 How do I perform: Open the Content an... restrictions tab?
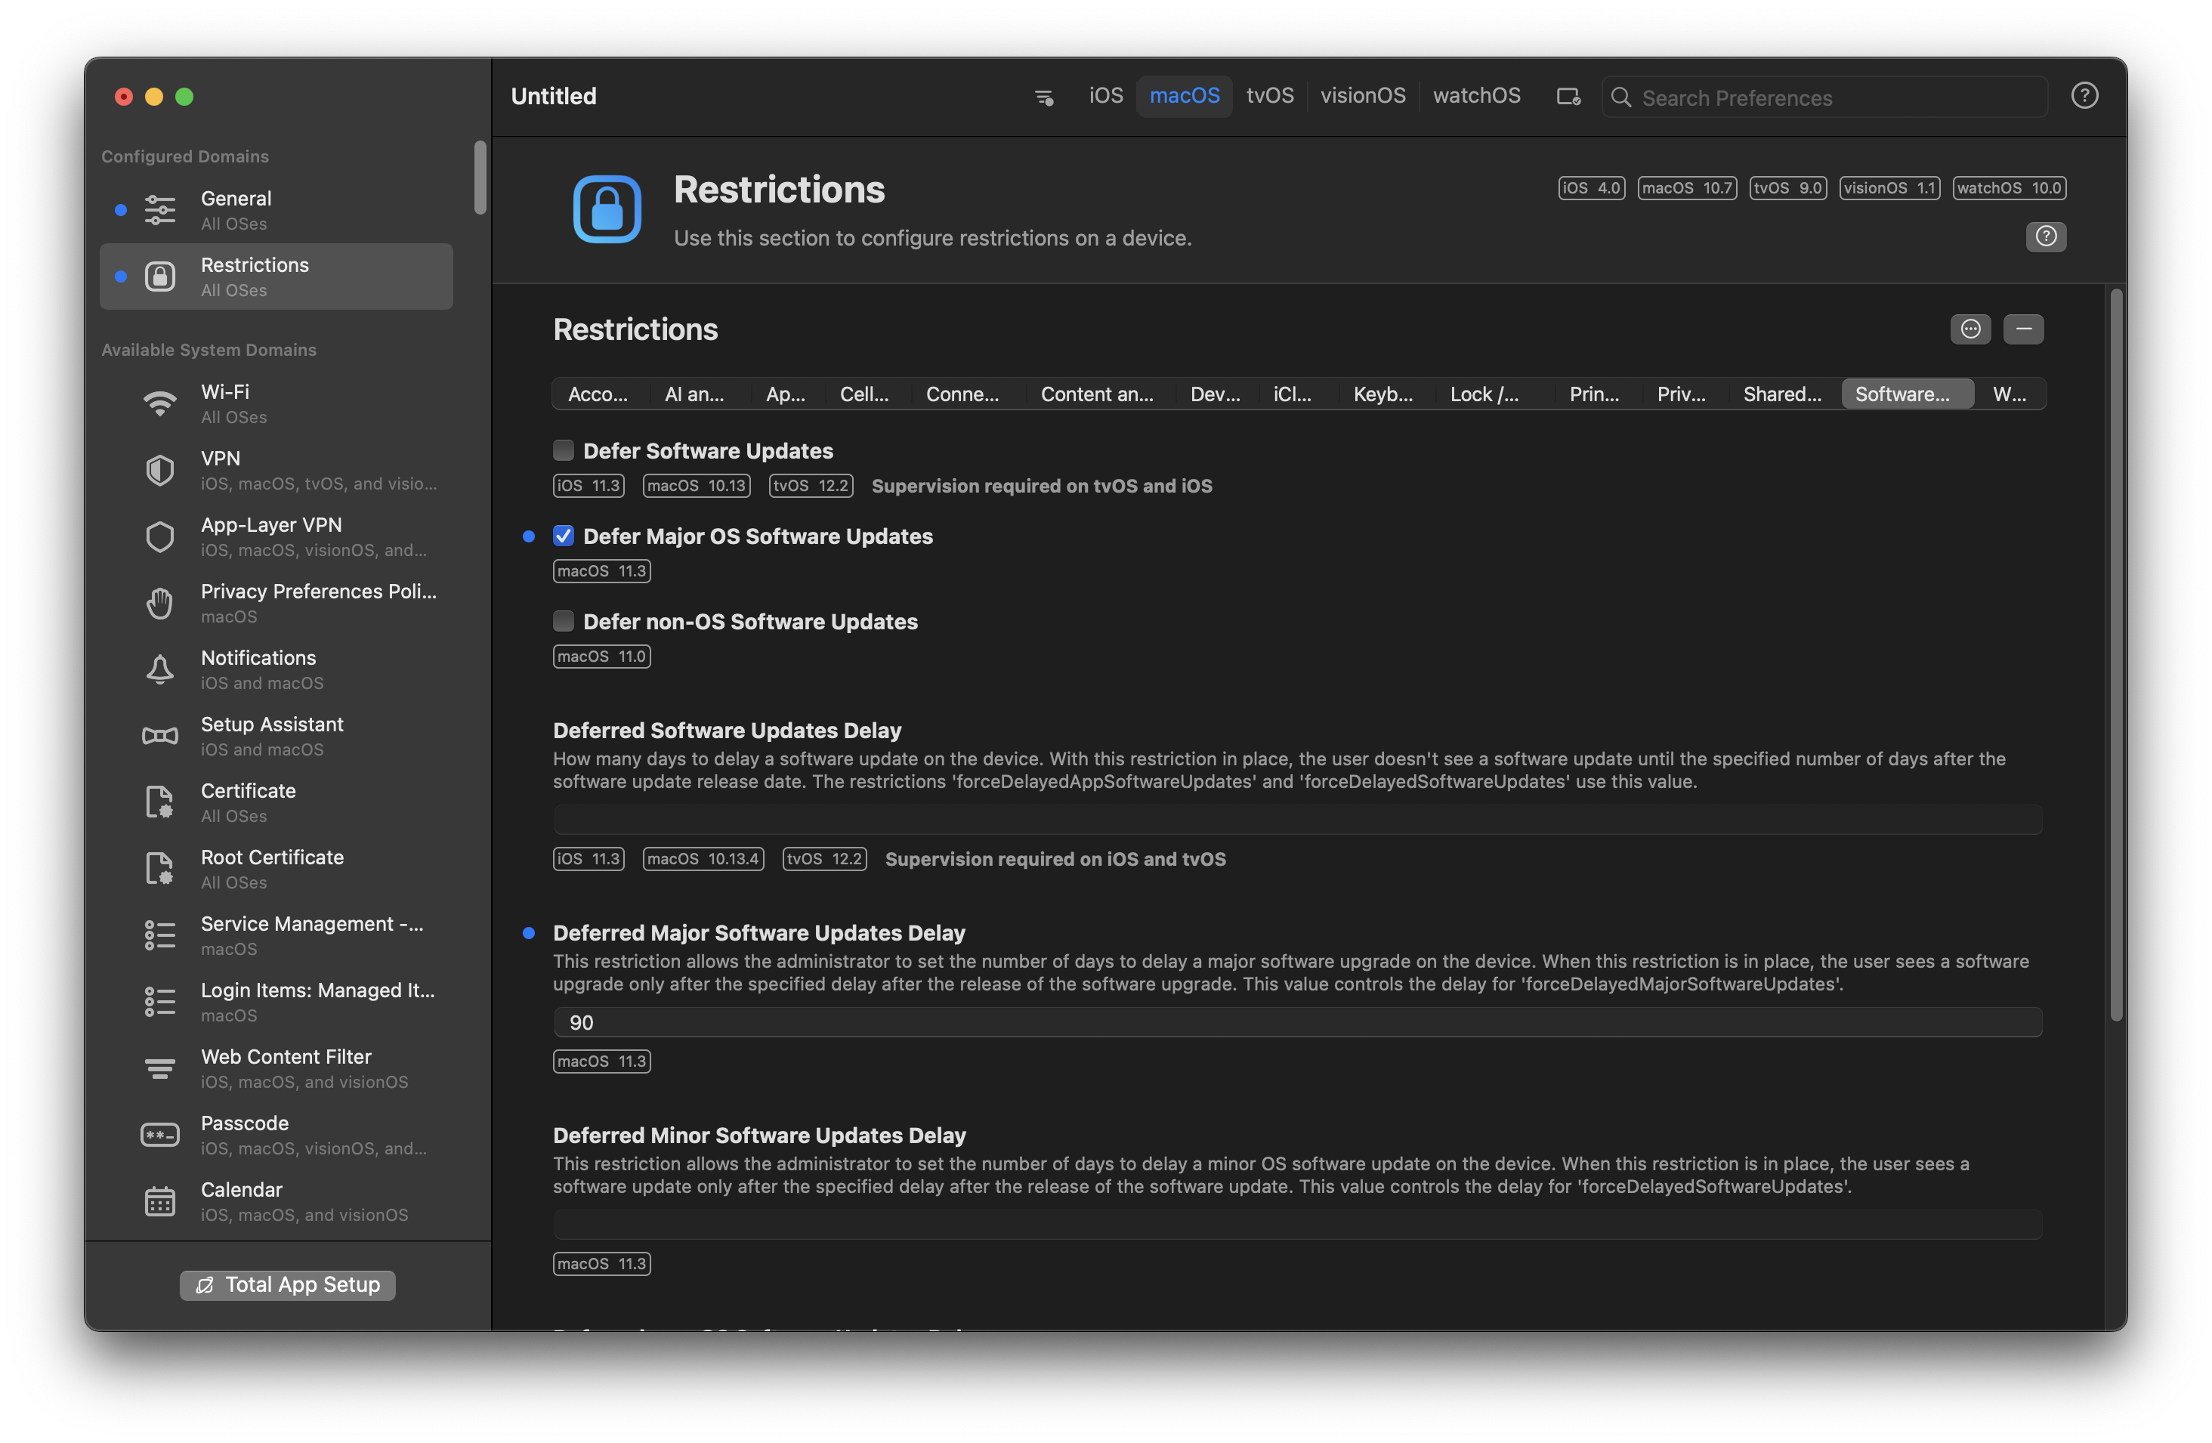[x=1095, y=394]
